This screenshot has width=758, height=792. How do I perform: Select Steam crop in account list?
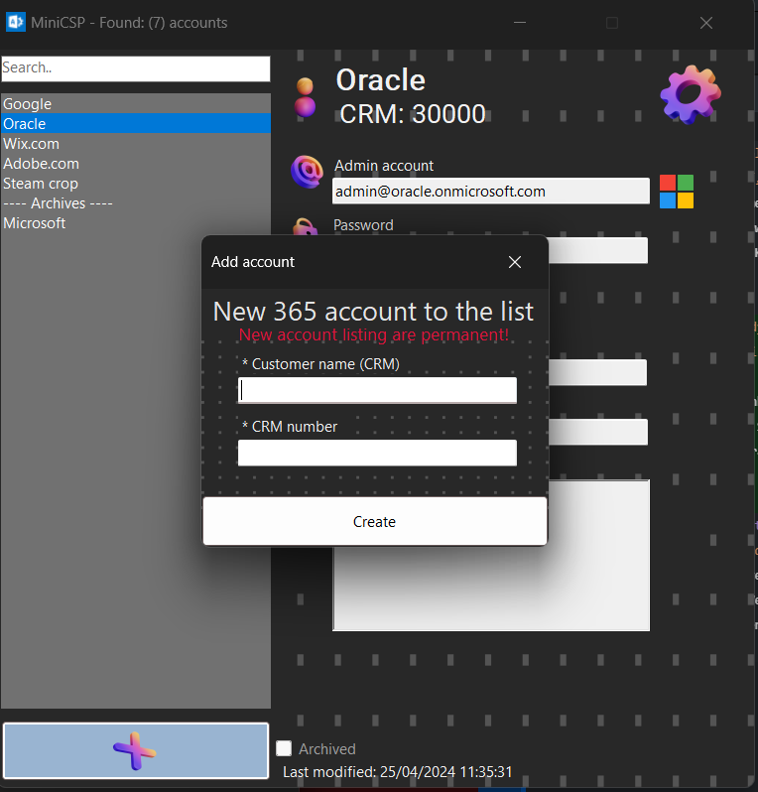[x=135, y=183]
